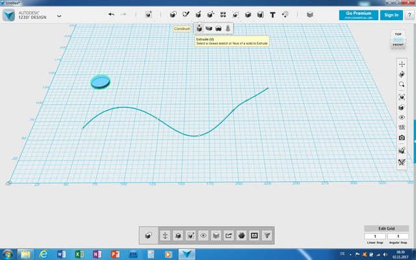Image resolution: width=416 pixels, height=260 pixels.
Task: Toggle visibility eye in bottom toolbar
Action: coord(204,235)
